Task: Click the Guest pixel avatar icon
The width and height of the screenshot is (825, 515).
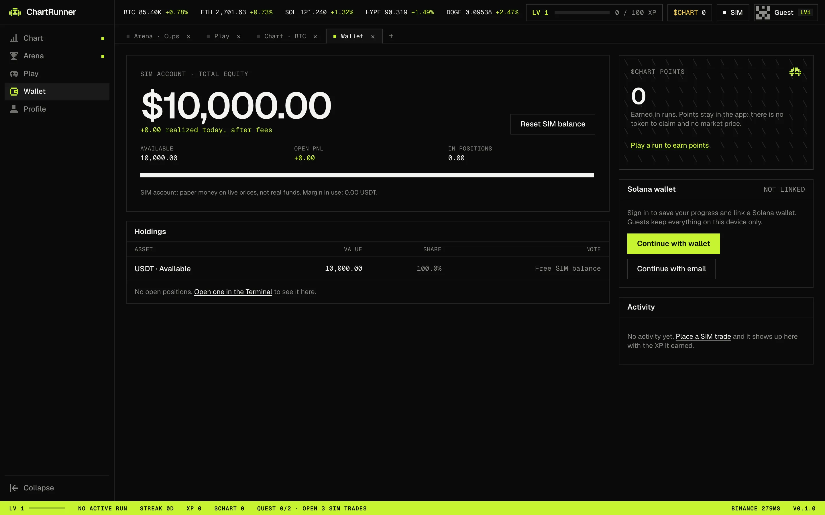Action: pyautogui.click(x=763, y=13)
